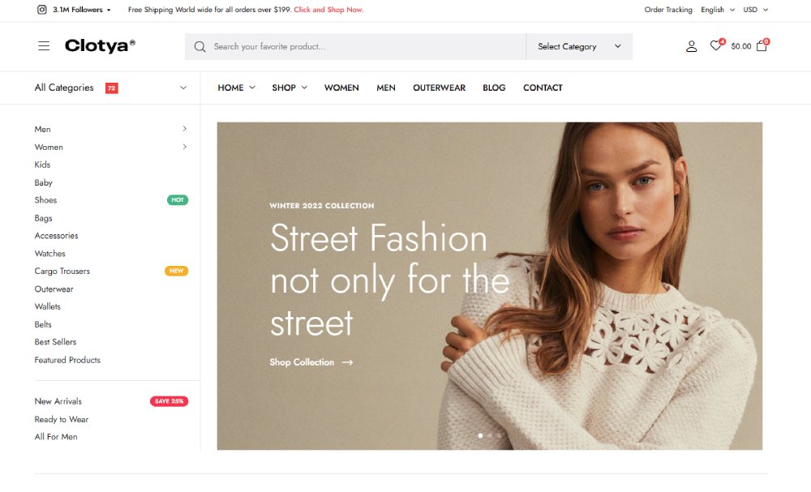Expand the English language dropdown
The image size is (811, 492).
point(718,10)
